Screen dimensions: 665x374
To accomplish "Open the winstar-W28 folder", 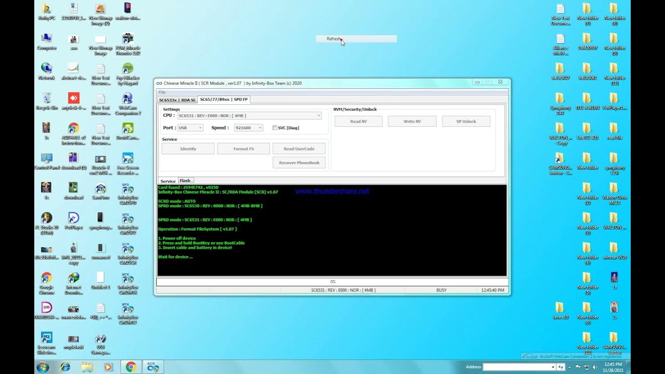I will (614, 250).
